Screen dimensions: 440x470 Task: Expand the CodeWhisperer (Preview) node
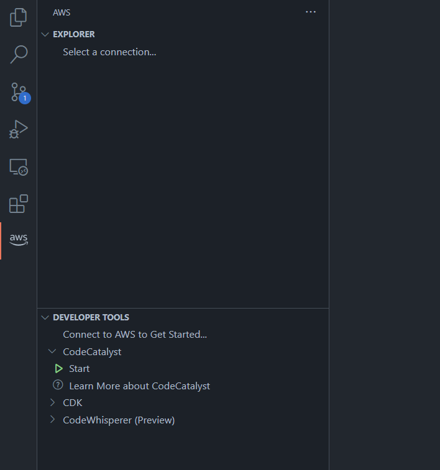52,420
